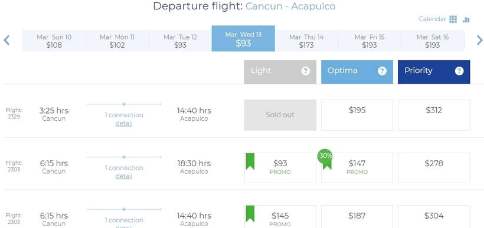Select the $93 PROMO Light fare
484x228 pixels.
click(x=280, y=167)
